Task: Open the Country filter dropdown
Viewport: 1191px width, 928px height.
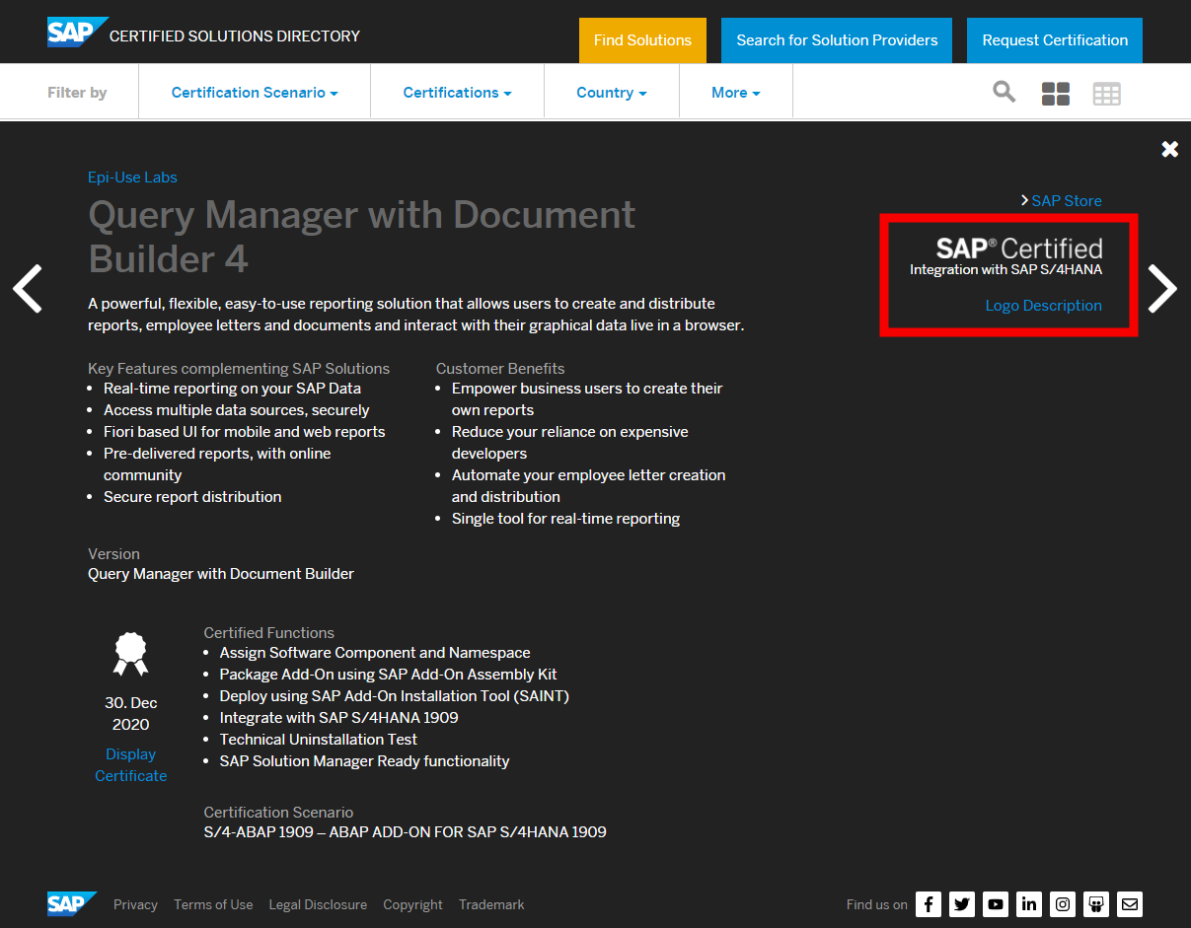Action: 612,93
